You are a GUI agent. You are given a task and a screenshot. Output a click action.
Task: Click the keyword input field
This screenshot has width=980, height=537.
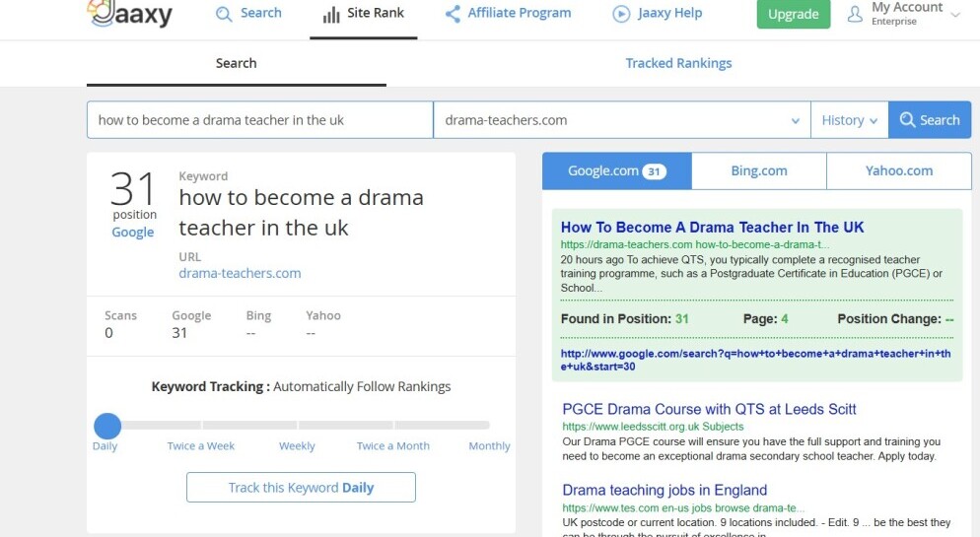point(260,120)
